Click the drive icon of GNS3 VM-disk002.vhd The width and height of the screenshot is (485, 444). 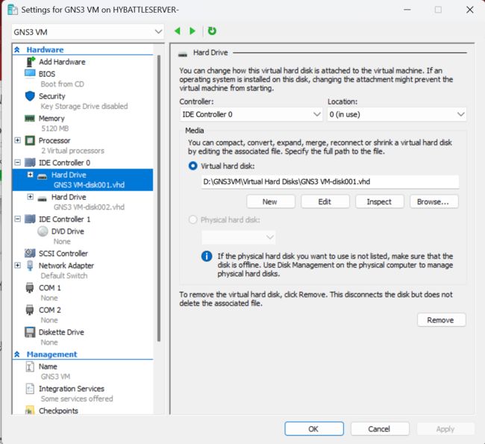tap(42, 198)
